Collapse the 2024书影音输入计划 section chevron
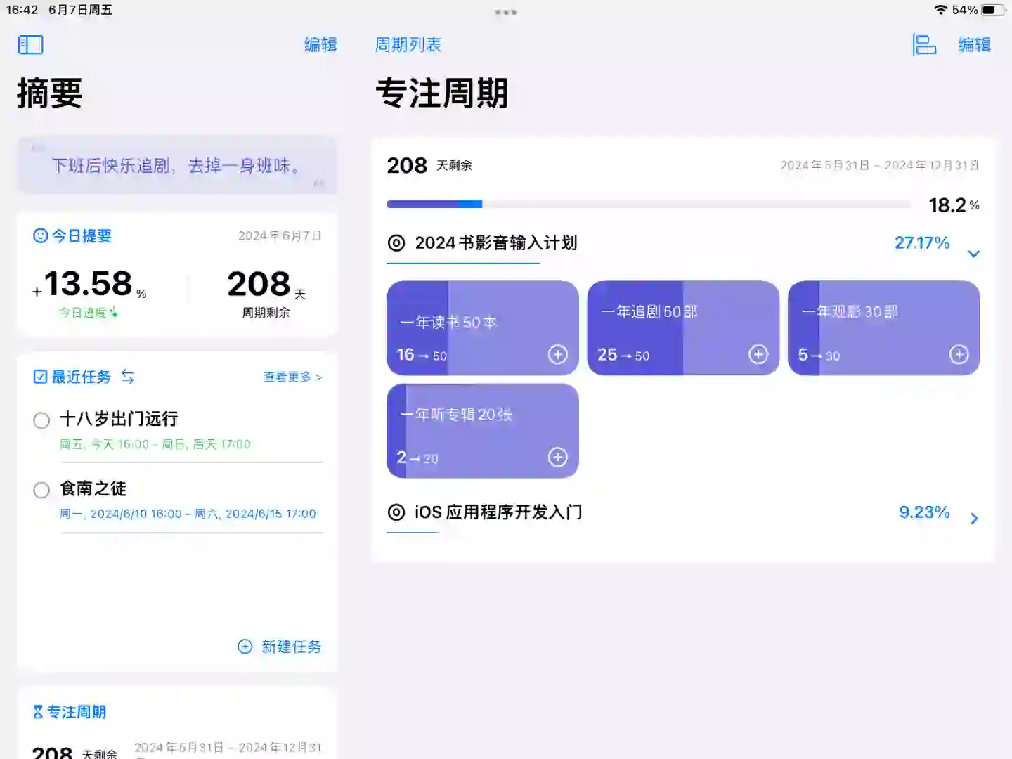 (974, 253)
